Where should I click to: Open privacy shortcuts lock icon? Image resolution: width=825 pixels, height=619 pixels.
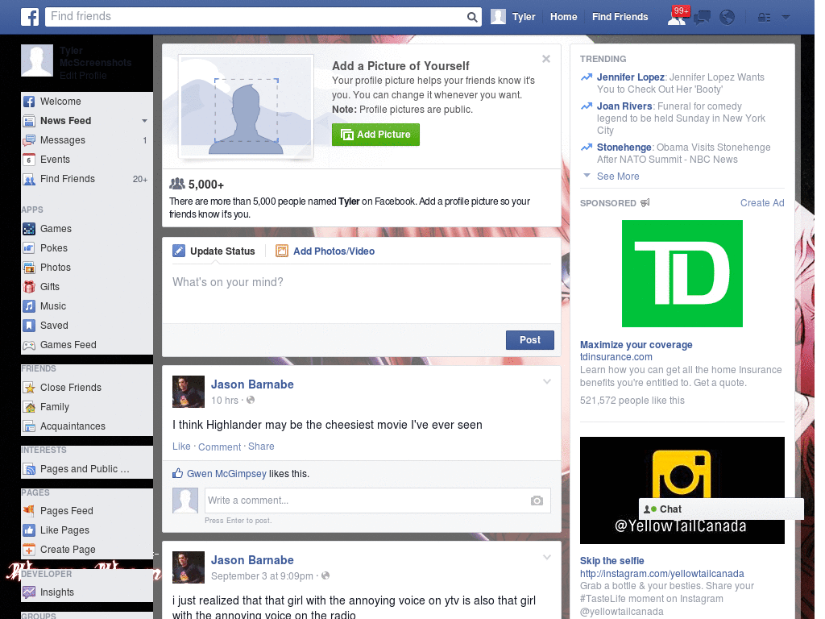(764, 18)
